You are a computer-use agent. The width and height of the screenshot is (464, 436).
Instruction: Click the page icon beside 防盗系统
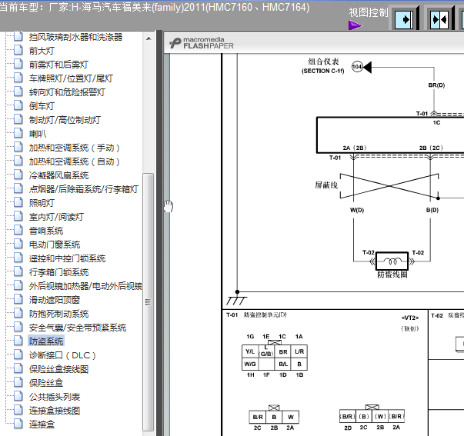[x=18, y=341]
